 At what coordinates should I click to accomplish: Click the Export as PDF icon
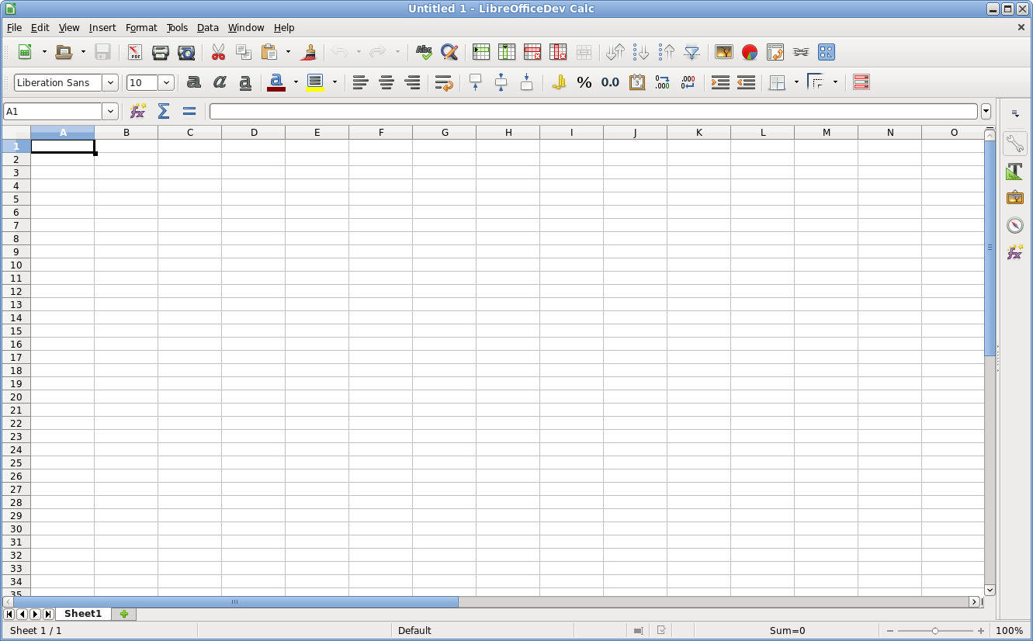(x=135, y=53)
